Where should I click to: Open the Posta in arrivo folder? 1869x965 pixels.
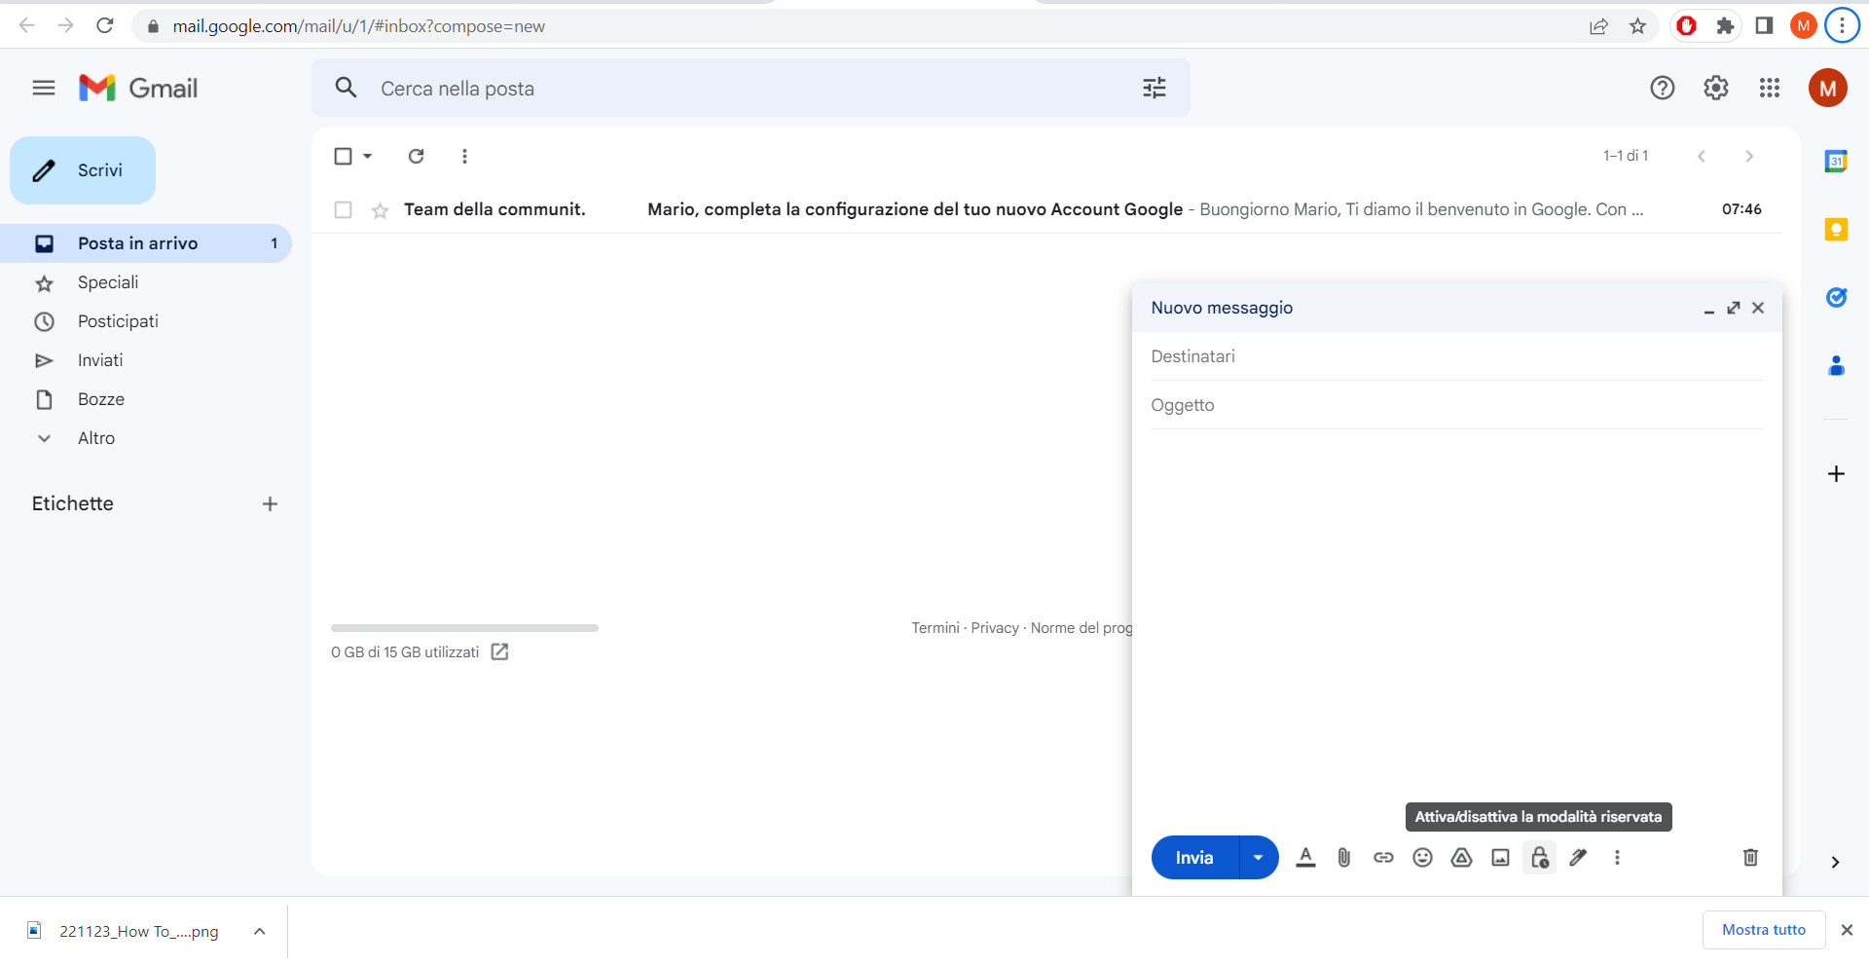(x=136, y=243)
